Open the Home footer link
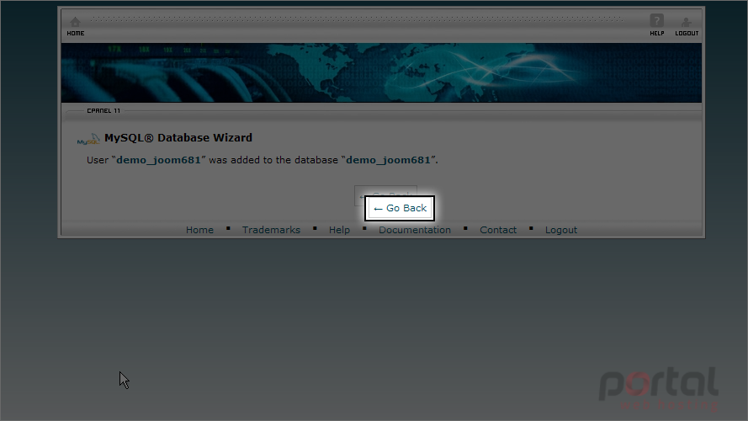This screenshot has width=748, height=421. [x=199, y=230]
